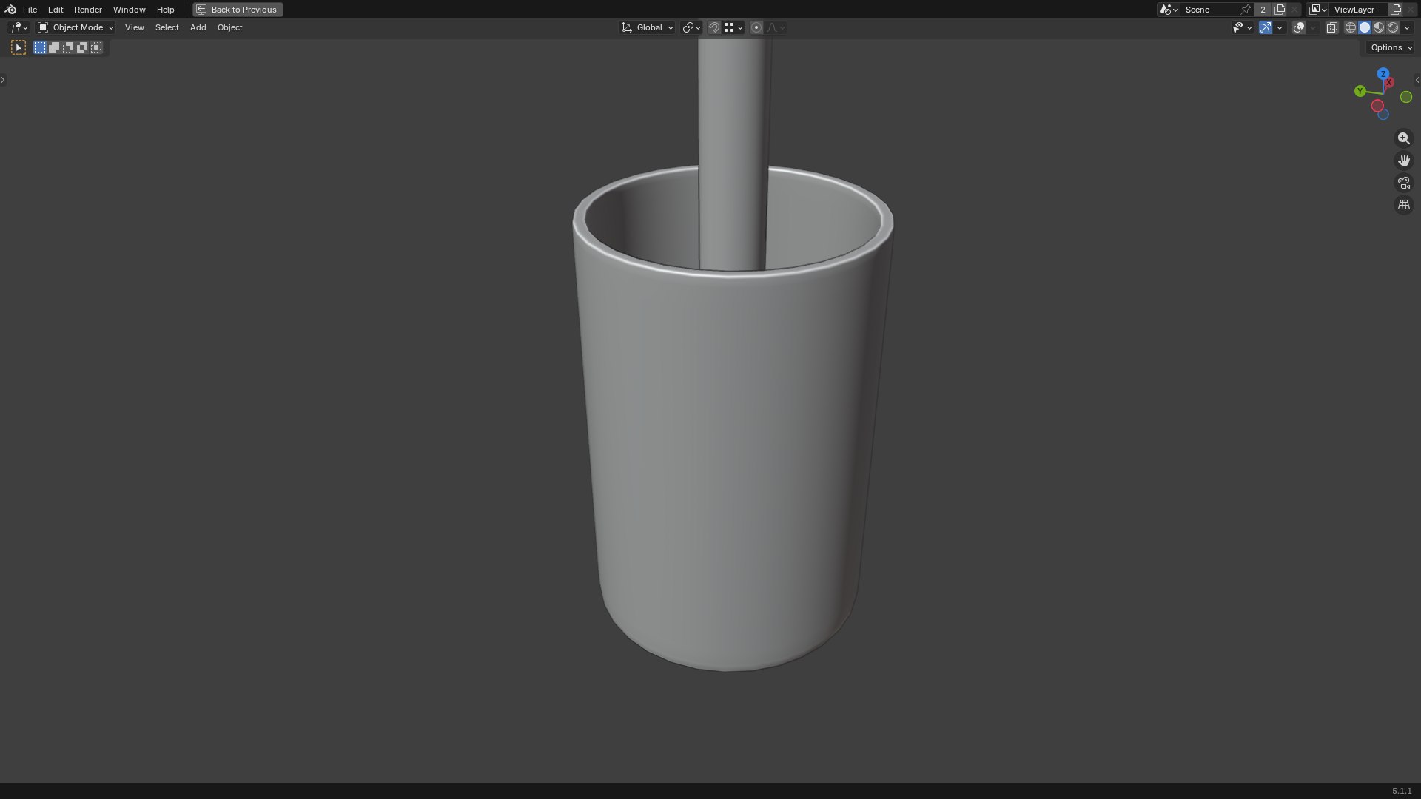This screenshot has height=799, width=1421.
Task: Click the green Y axis gizmo label
Action: coord(1360,91)
